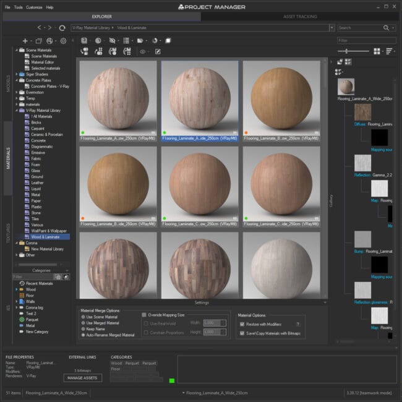Screen dimensions: 402x402
Task: Switch to the Asset Tracking tab
Action: (x=300, y=17)
